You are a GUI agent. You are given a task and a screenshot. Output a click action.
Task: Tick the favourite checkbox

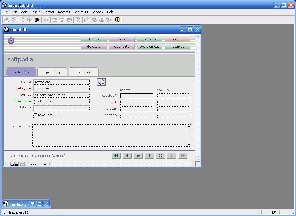[35, 115]
